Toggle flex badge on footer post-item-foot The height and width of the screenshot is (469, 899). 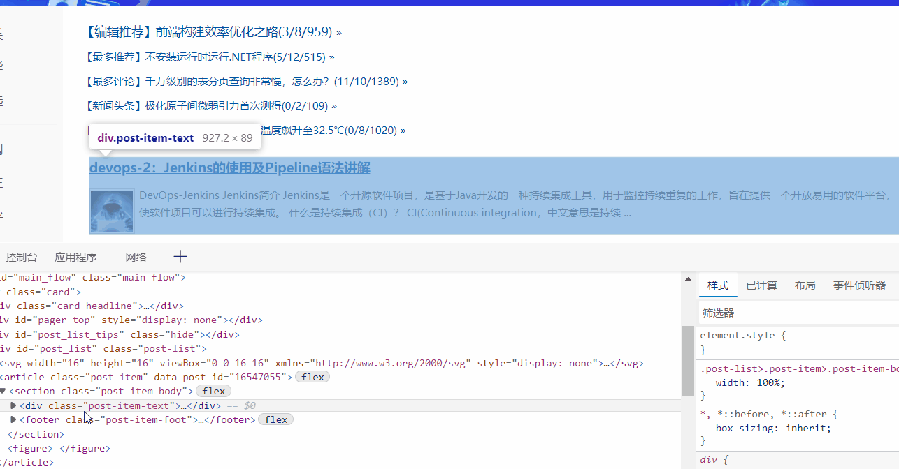tap(276, 419)
